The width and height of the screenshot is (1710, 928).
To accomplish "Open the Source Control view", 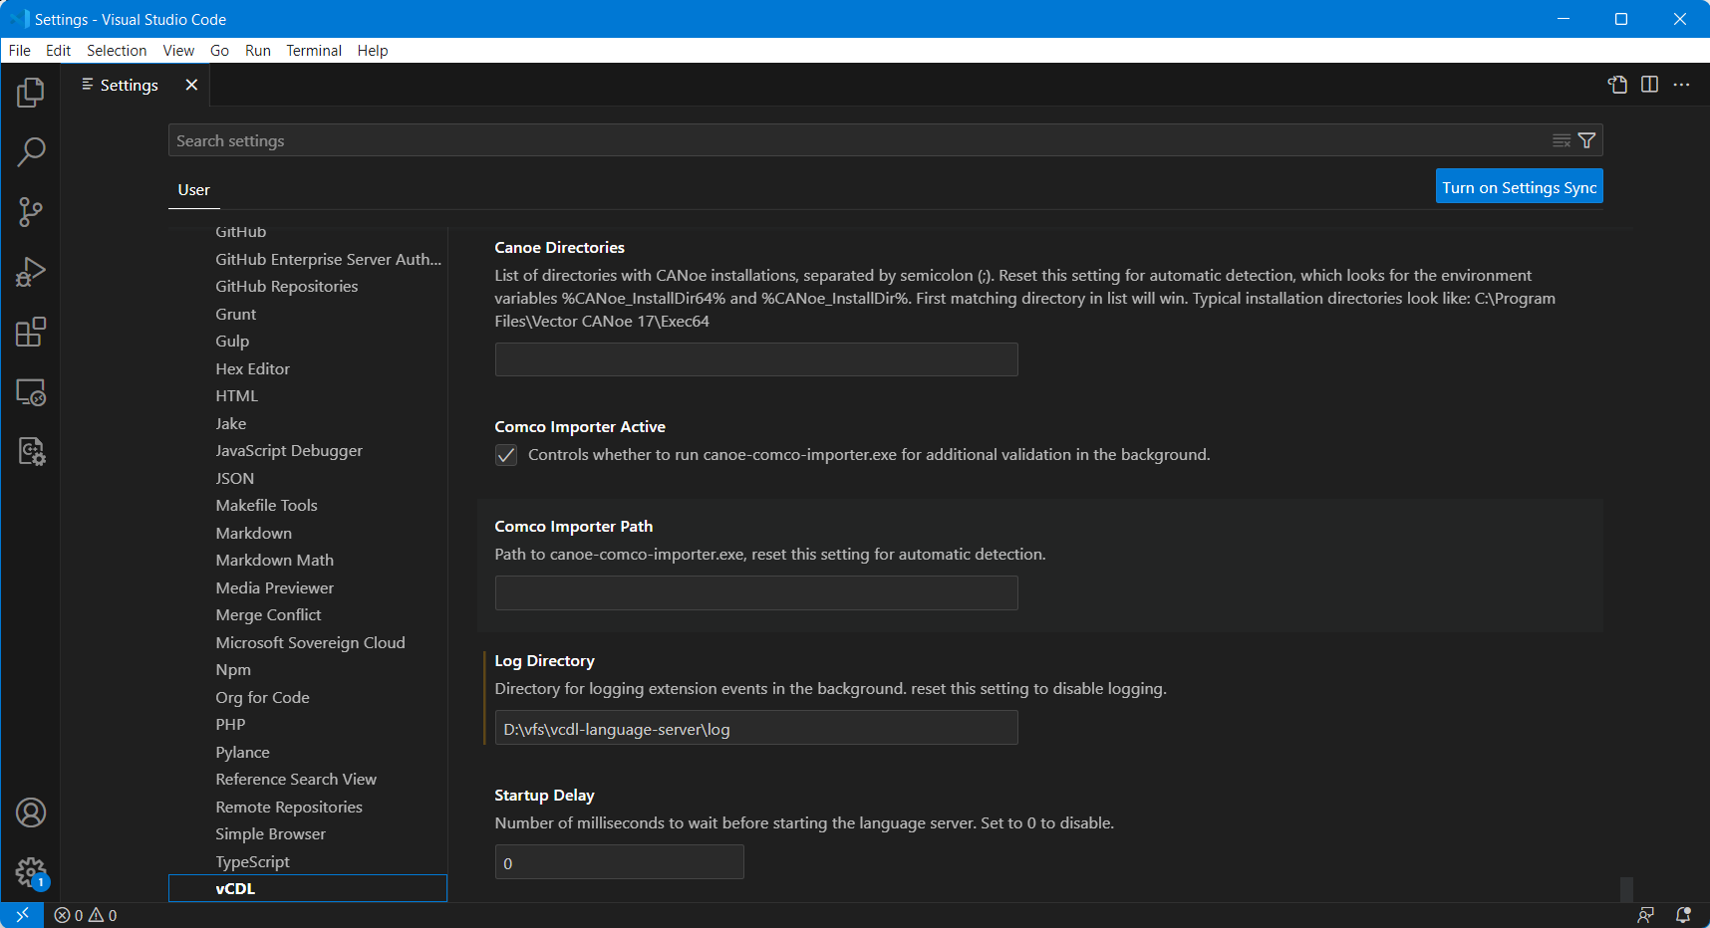I will pyautogui.click(x=31, y=212).
